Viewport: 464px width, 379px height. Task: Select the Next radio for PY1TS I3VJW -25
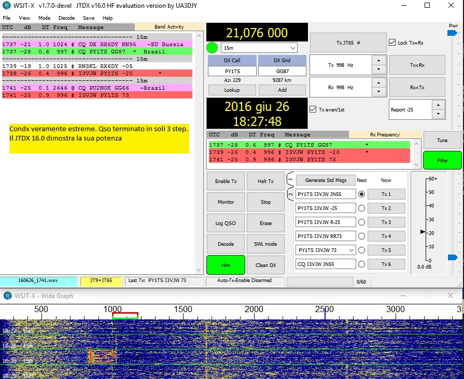pos(361,208)
